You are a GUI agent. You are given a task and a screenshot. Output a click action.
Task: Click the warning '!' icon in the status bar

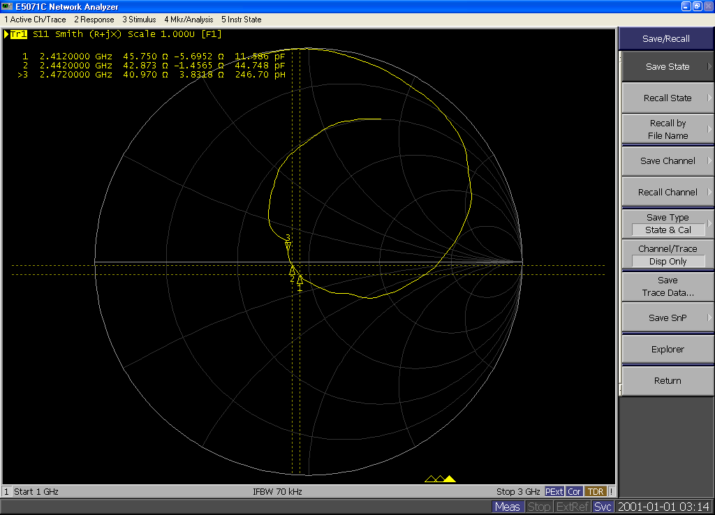tap(610, 491)
